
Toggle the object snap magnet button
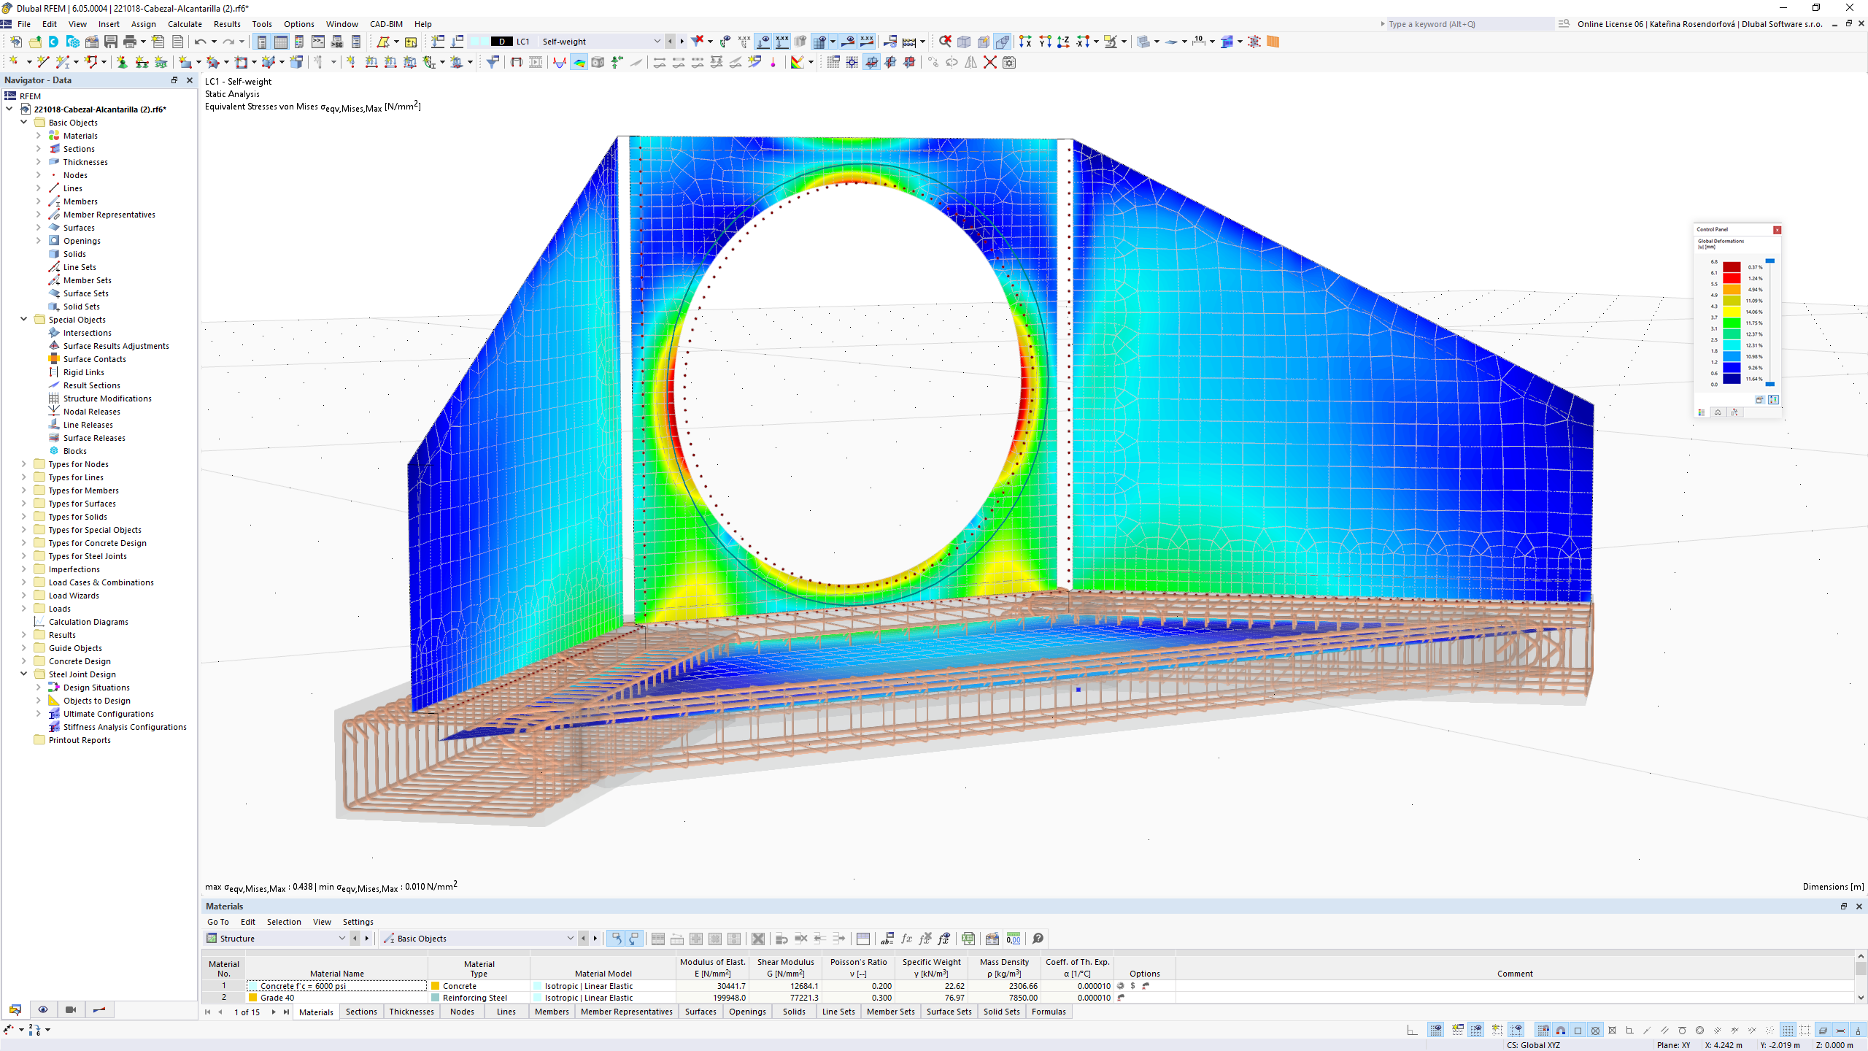coord(1561,1030)
